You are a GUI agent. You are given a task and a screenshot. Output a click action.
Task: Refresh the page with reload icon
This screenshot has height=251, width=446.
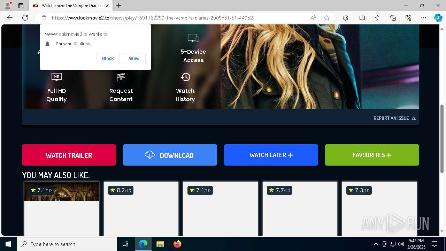25,18
